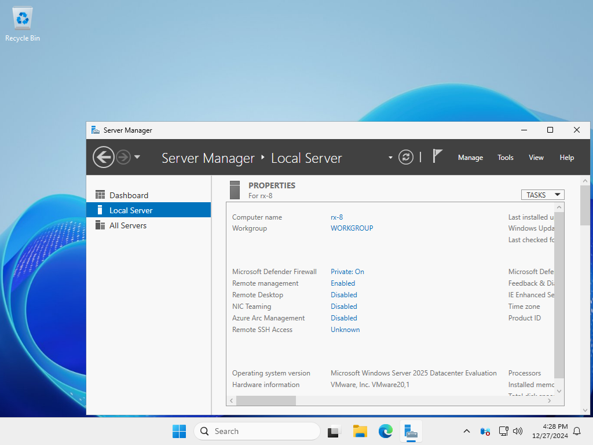Image resolution: width=593 pixels, height=445 pixels.
Task: Select Local Server in the sidebar
Action: point(149,210)
